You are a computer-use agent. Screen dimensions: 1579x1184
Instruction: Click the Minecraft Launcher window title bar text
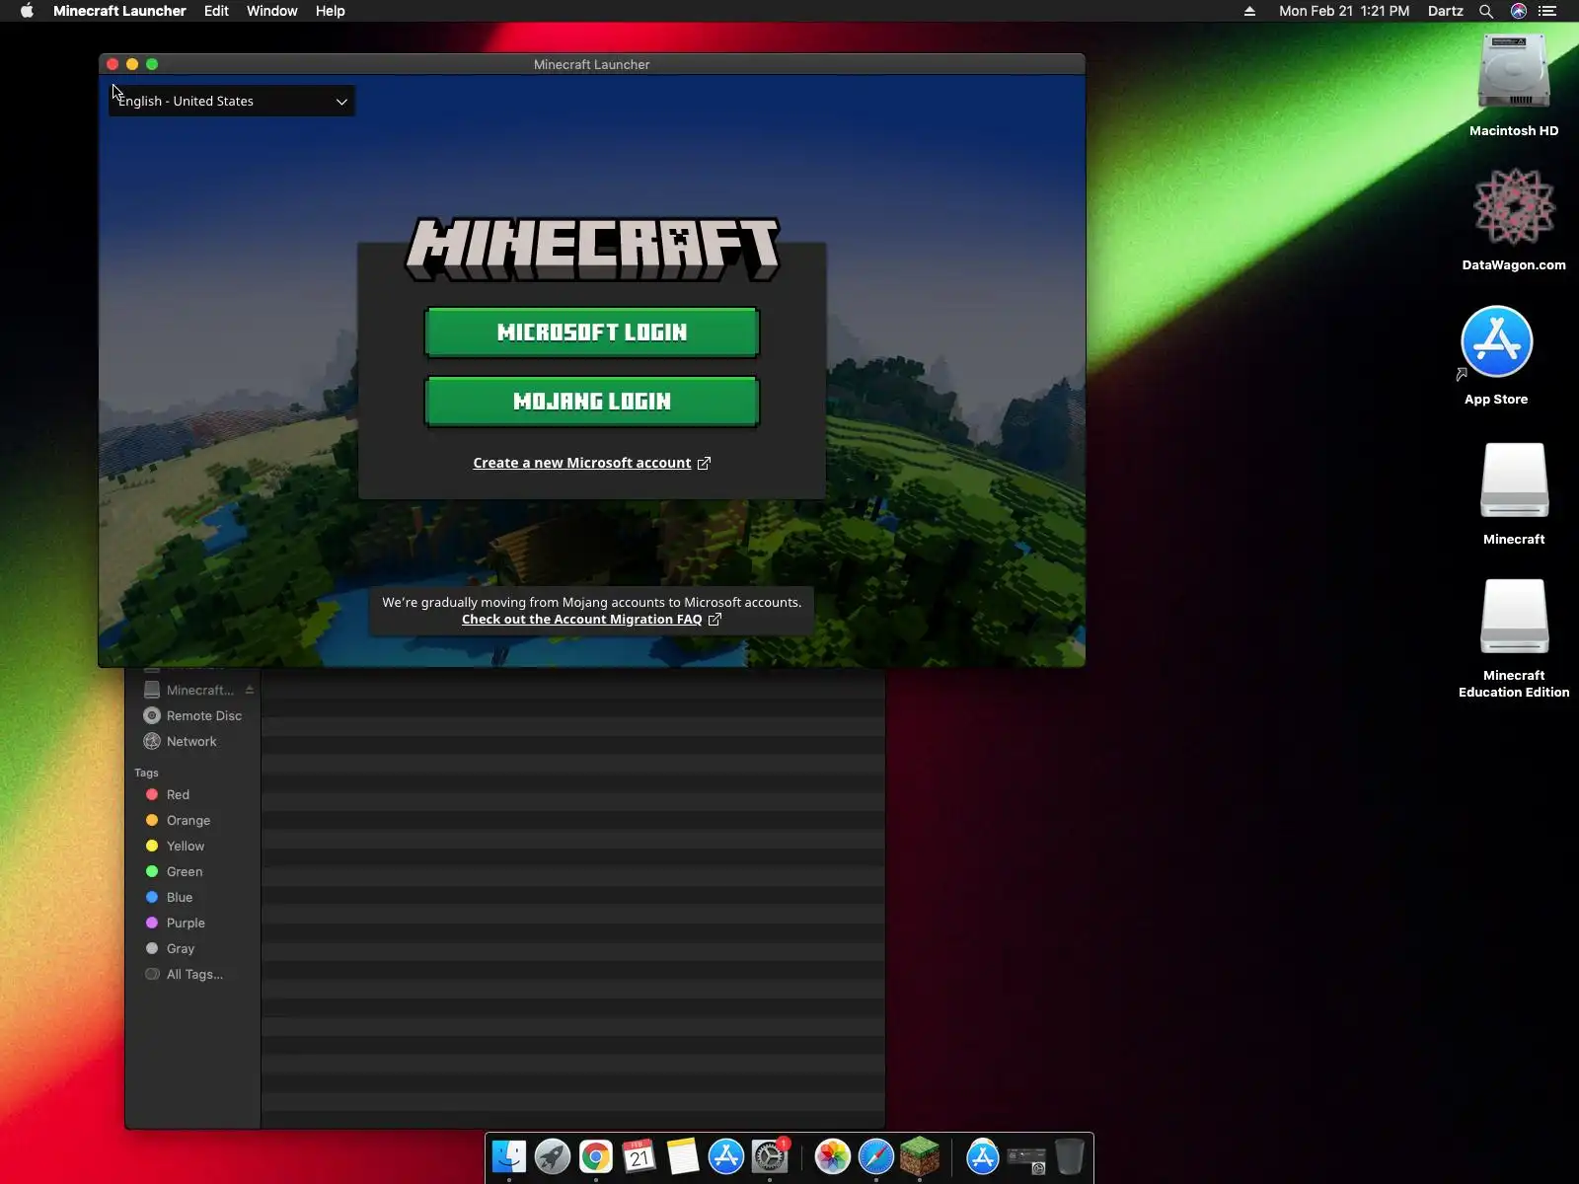[591, 64]
